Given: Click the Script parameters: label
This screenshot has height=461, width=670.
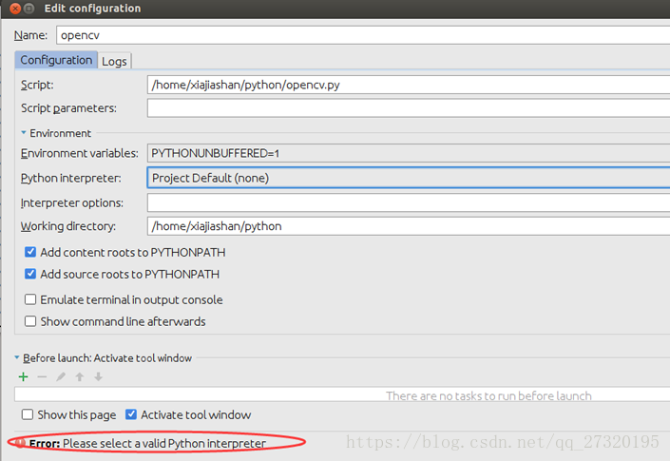Looking at the screenshot, I should (68, 108).
